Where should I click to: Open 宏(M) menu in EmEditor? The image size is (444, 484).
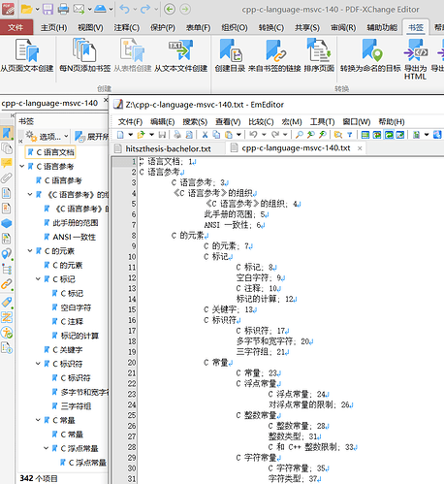[x=292, y=122]
